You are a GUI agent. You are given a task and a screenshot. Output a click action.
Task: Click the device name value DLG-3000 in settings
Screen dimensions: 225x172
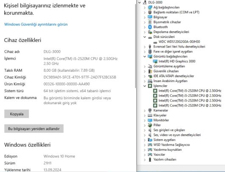[52, 51]
